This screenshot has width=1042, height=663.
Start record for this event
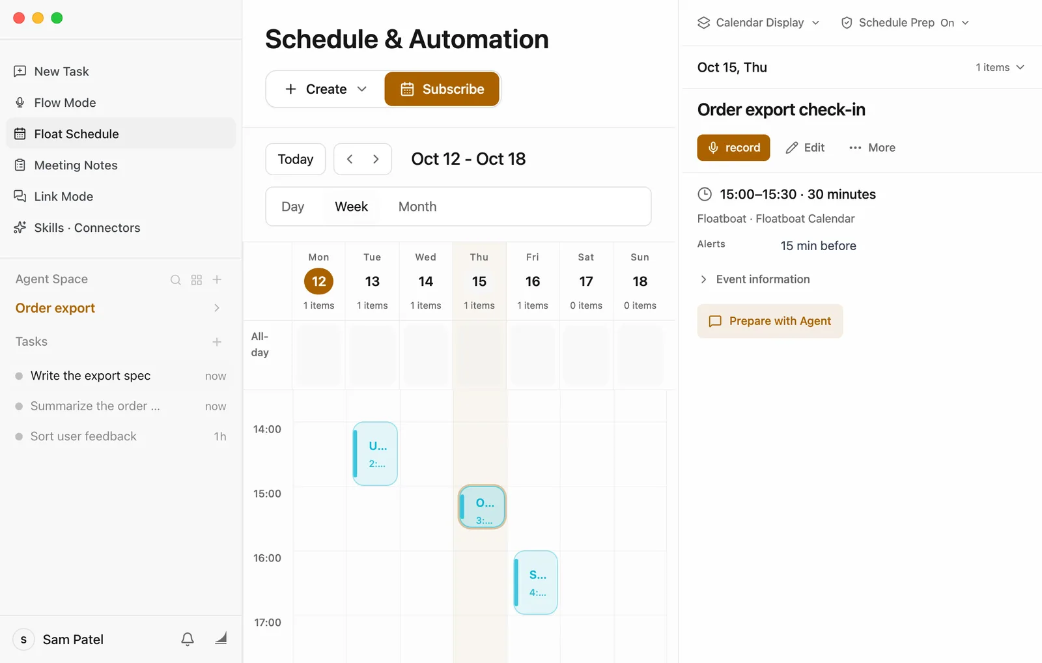pos(734,148)
